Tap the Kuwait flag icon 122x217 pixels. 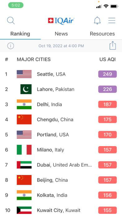(24, 210)
